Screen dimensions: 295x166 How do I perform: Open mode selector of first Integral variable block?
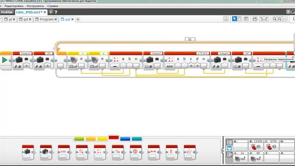tap(18, 66)
